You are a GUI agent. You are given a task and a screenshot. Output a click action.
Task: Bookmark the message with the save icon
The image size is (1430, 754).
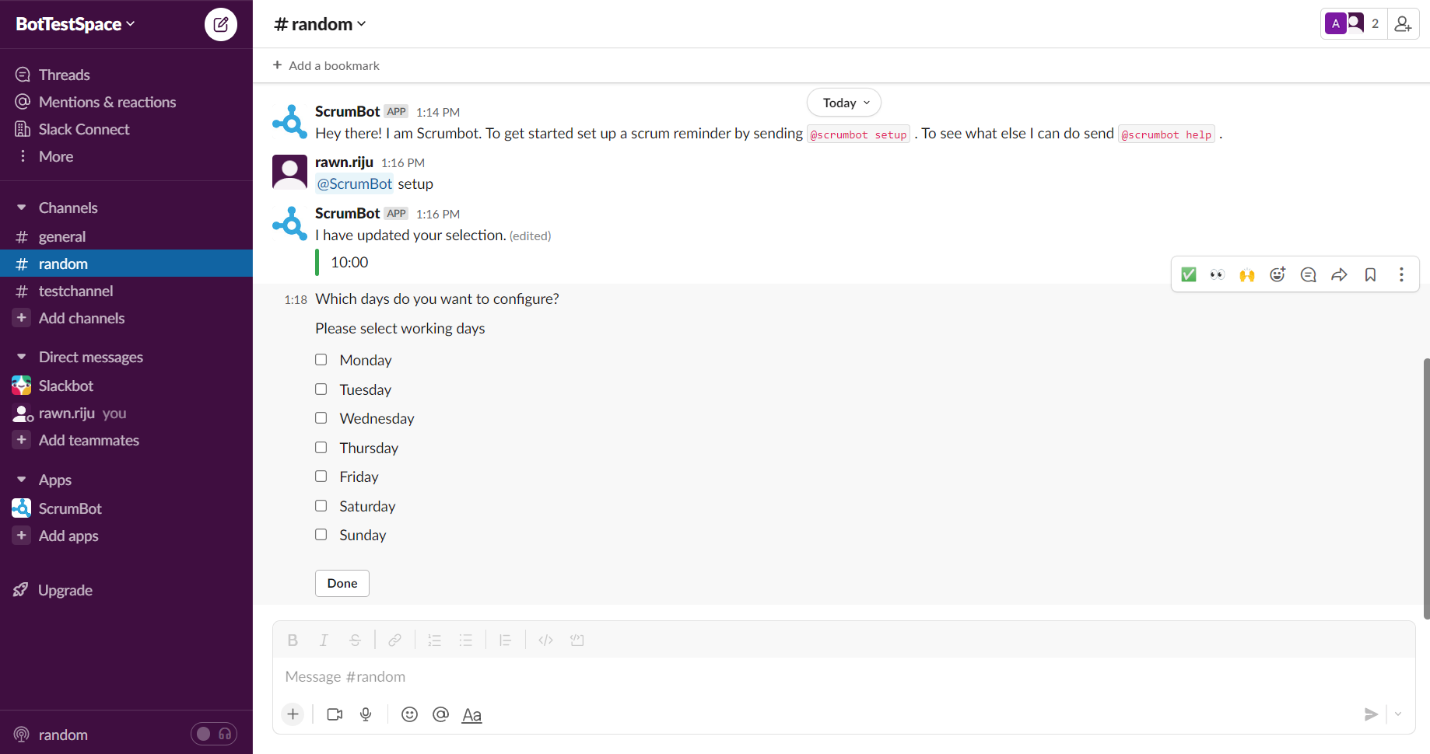[1370, 274]
